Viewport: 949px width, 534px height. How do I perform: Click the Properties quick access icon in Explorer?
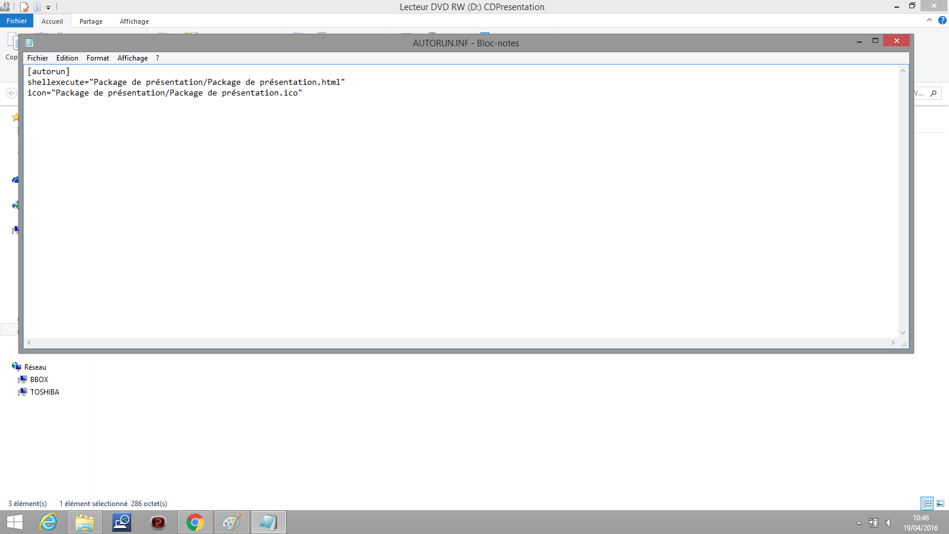(x=24, y=7)
